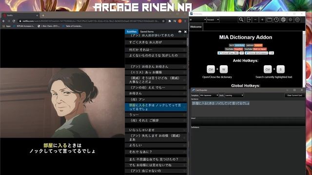Open the Deck dropdown in Card Exporter
The width and height of the screenshot is (312, 175).
coord(234,95)
